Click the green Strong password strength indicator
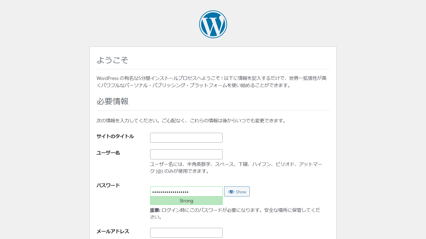The height and width of the screenshot is (239, 426). [186, 201]
